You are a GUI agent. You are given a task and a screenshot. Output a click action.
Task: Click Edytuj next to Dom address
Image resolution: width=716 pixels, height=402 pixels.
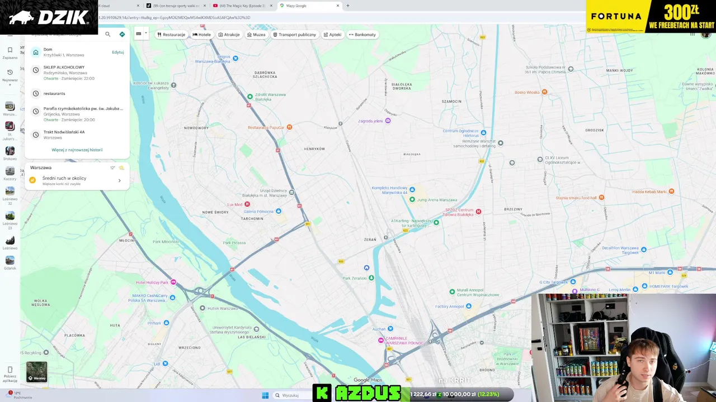tap(117, 52)
